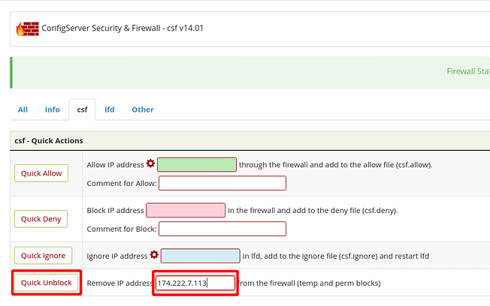This screenshot has height=306, width=490.
Task: Go to the lfd tab
Action: point(110,109)
